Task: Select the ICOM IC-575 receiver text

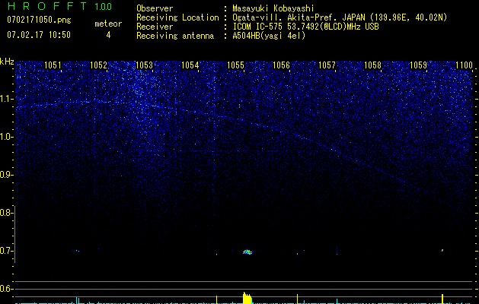Action: (x=305, y=27)
